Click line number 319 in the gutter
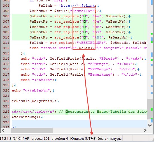Screen dimensions: 154x142 tap(6, 85)
